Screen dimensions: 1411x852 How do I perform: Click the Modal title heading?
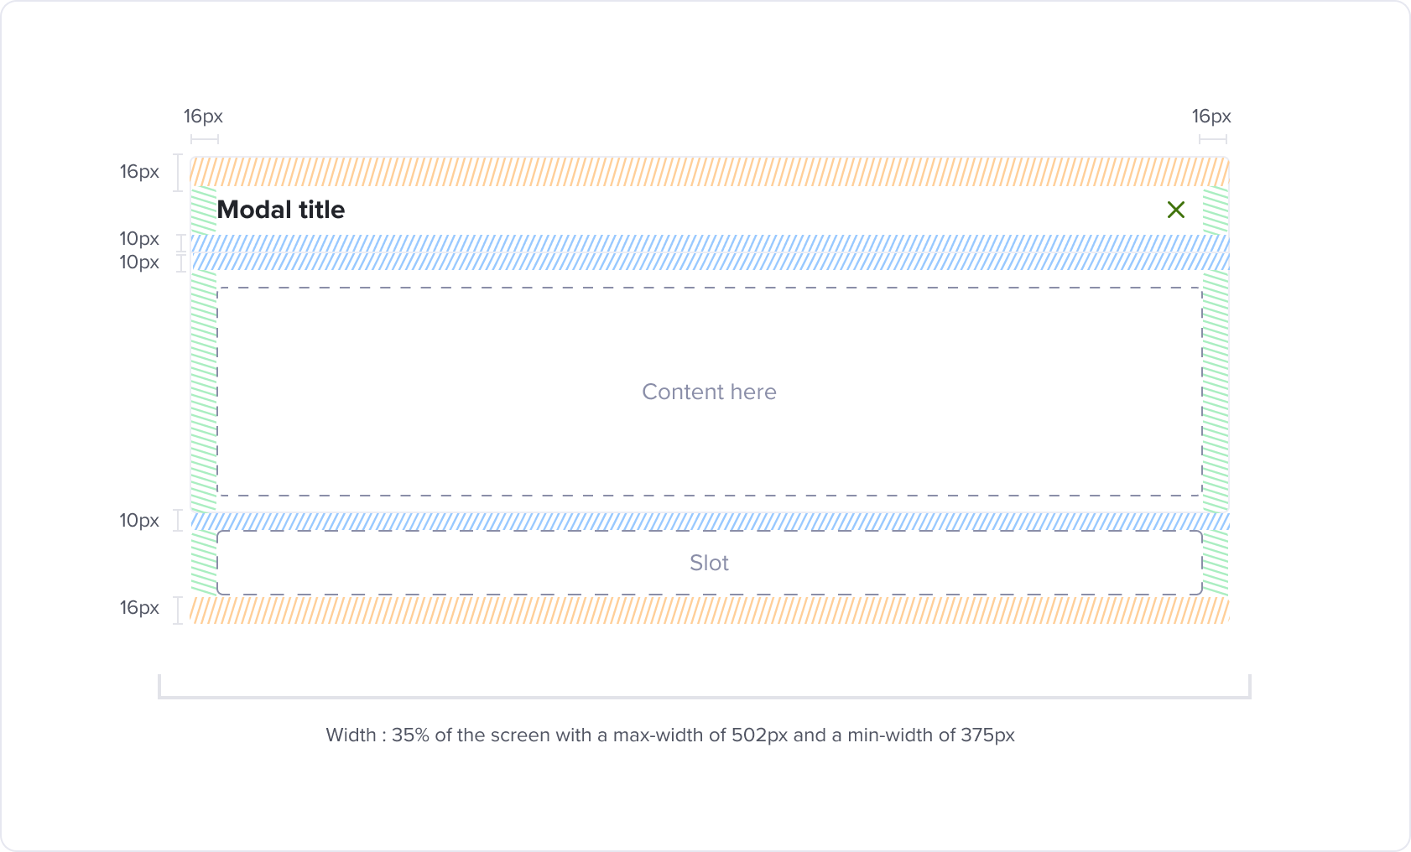pos(281,210)
